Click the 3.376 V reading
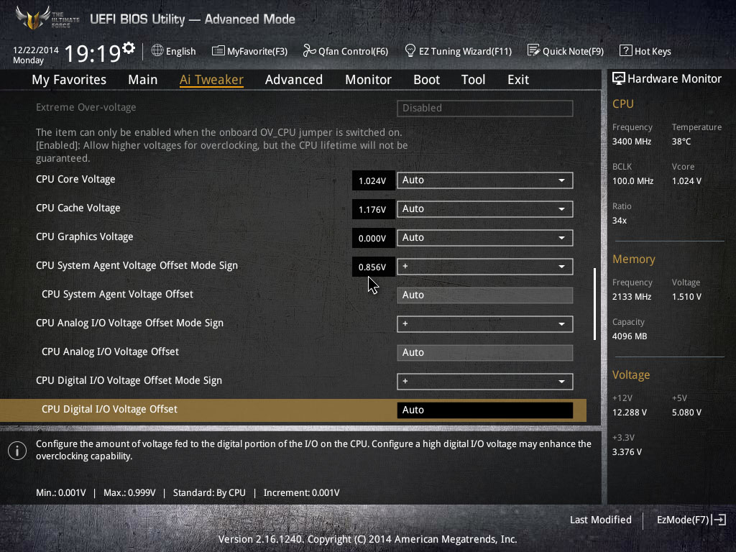The image size is (736, 552). click(x=627, y=452)
